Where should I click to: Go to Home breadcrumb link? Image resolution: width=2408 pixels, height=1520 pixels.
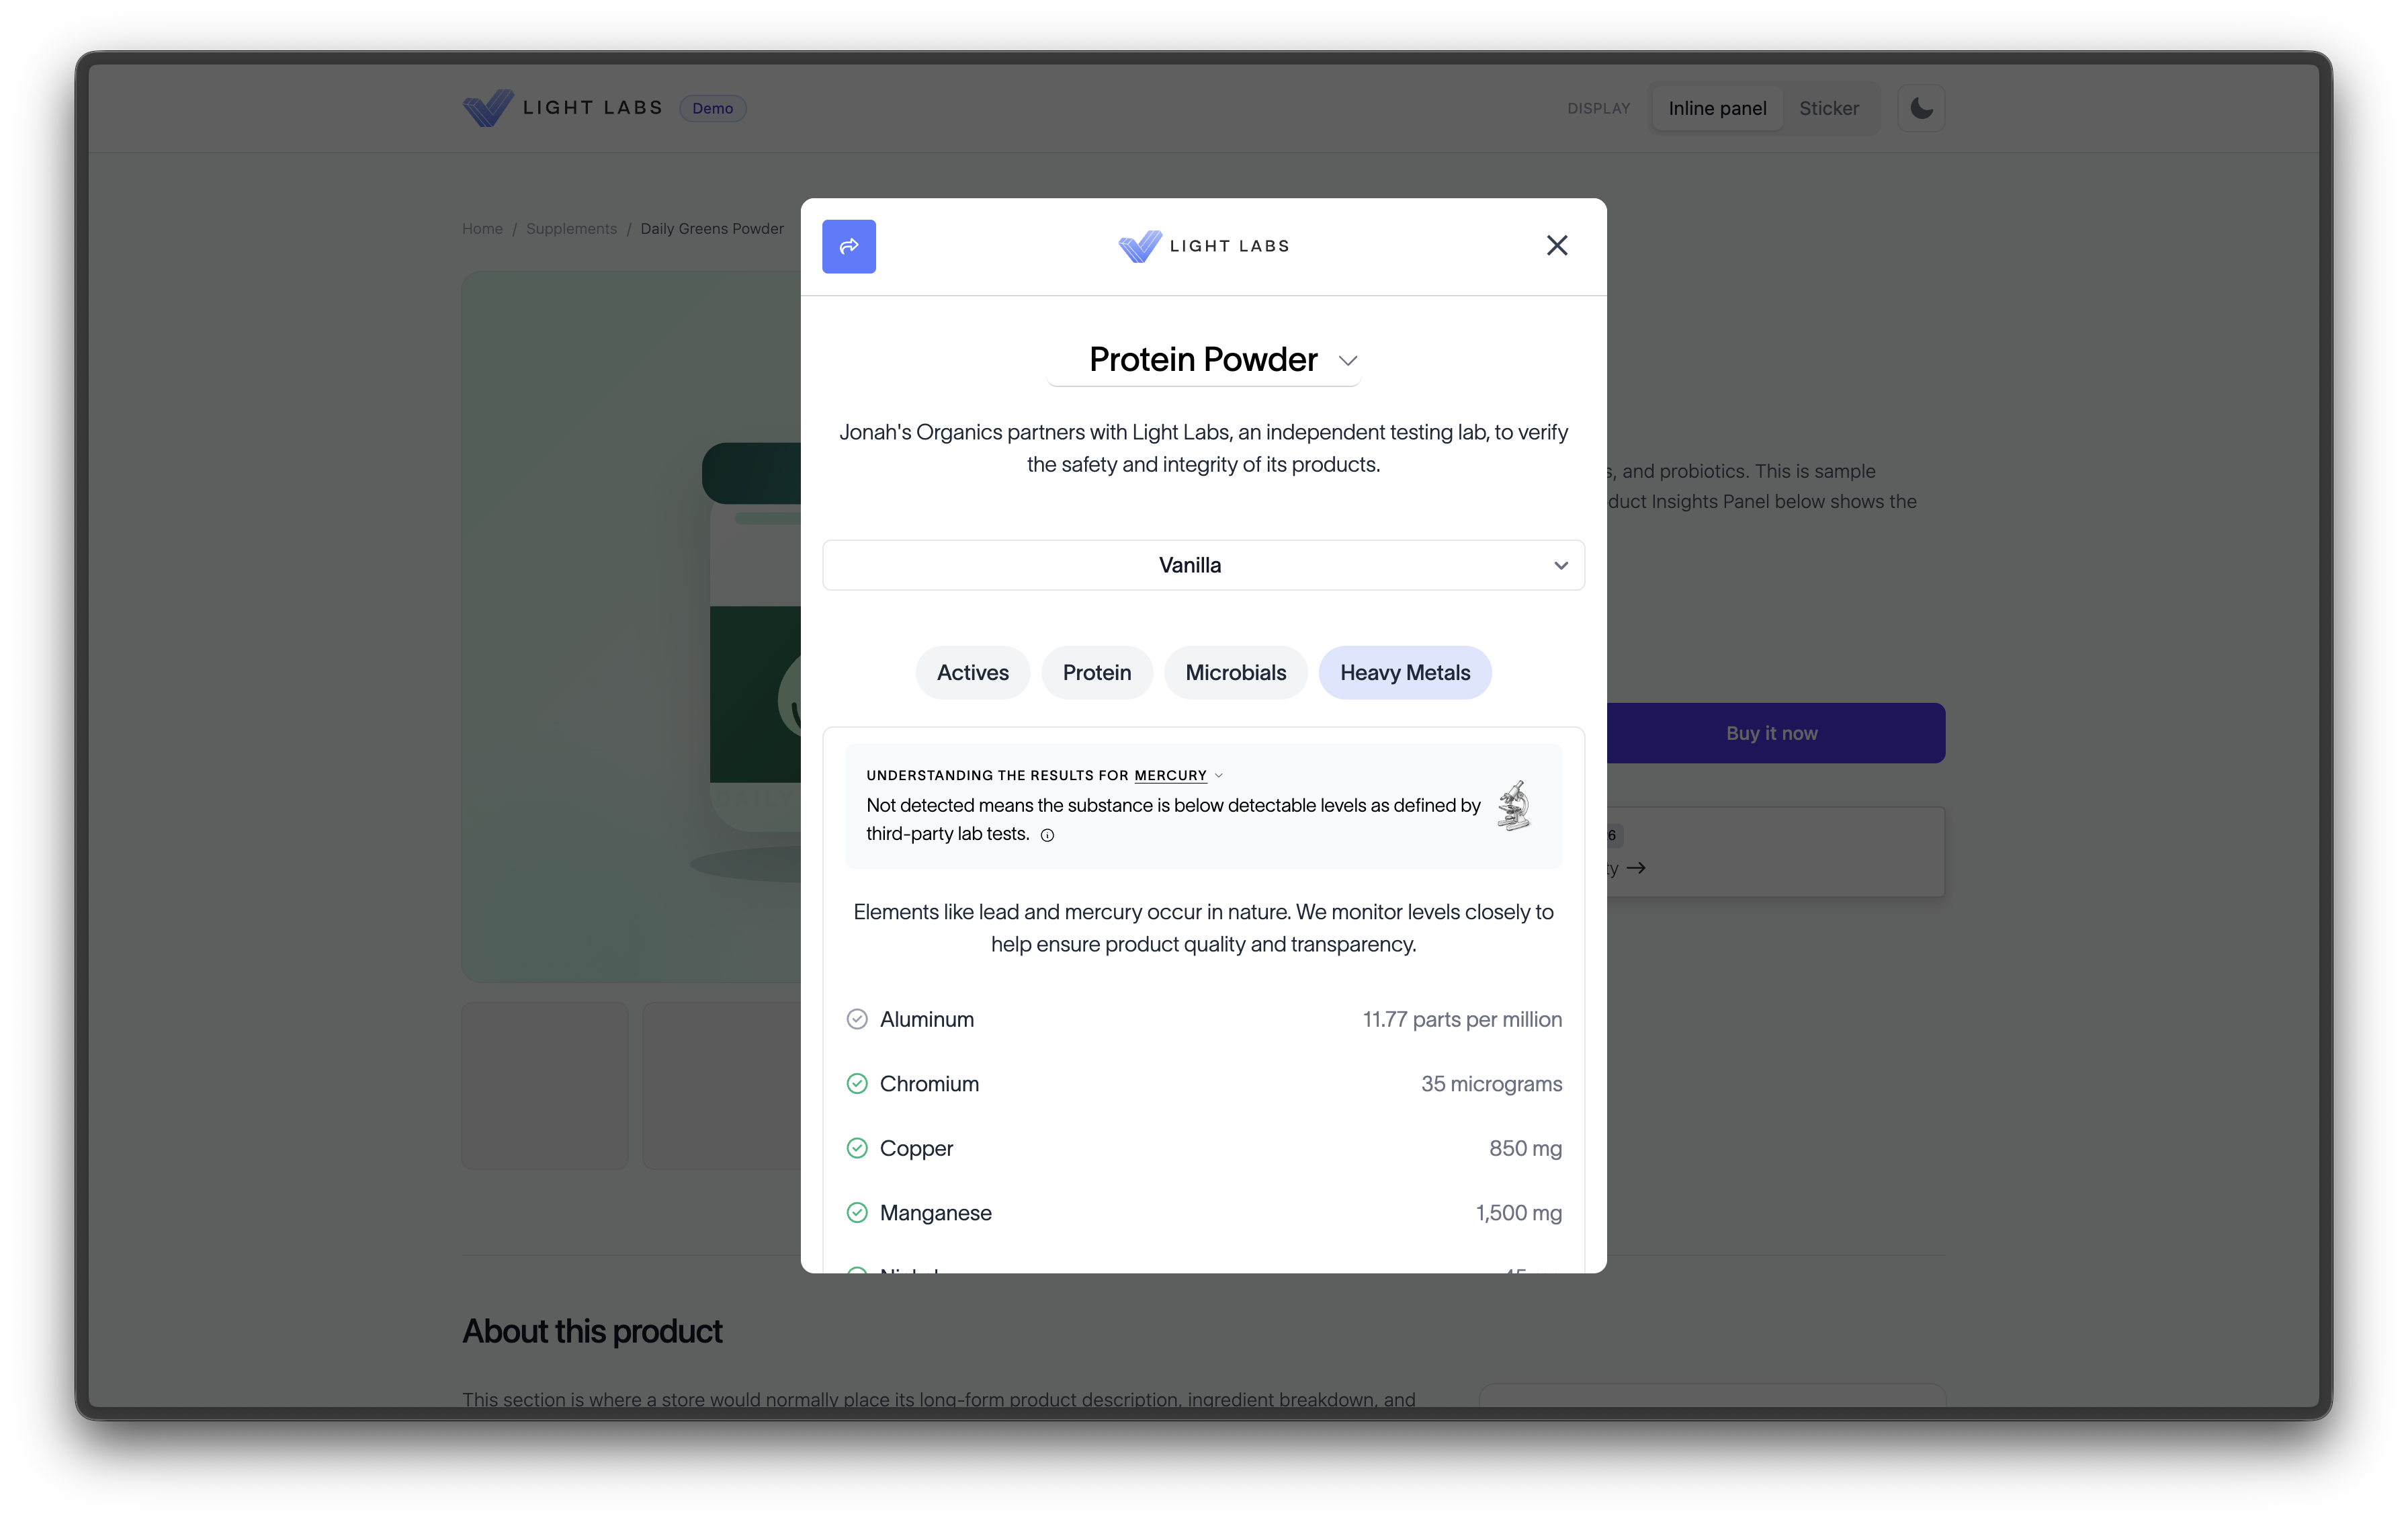click(482, 229)
